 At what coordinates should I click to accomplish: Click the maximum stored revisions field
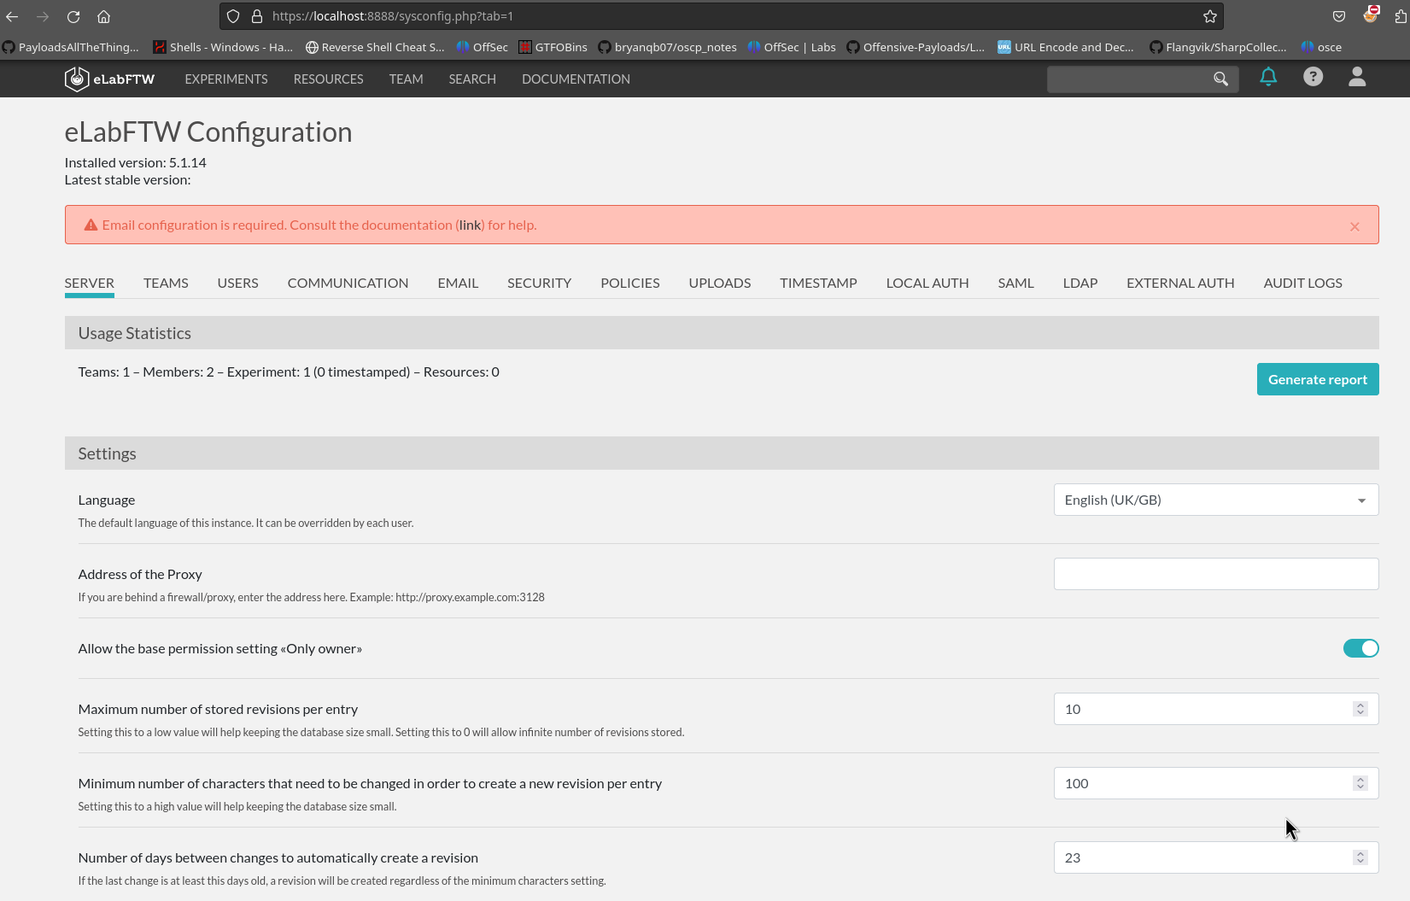pos(1215,709)
